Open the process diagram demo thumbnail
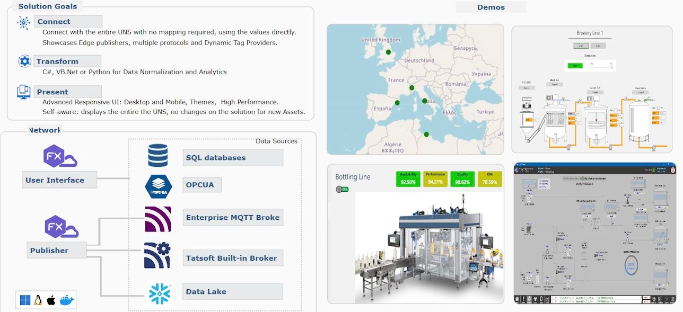This screenshot has width=683, height=312. point(594,233)
